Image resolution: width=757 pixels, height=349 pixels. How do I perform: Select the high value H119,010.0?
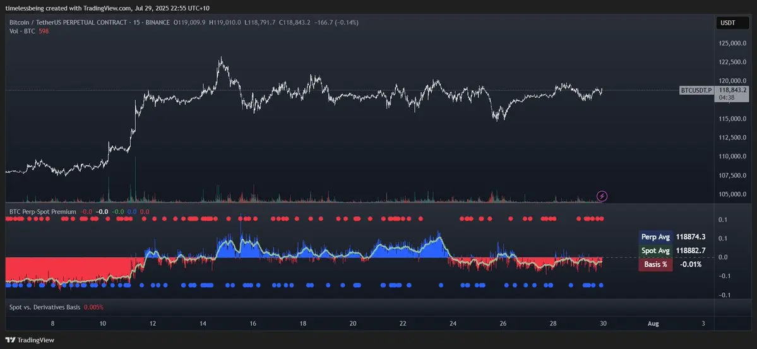coord(225,23)
